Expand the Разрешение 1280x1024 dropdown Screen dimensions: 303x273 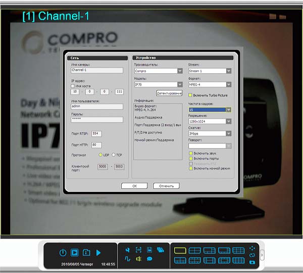tap(229, 122)
